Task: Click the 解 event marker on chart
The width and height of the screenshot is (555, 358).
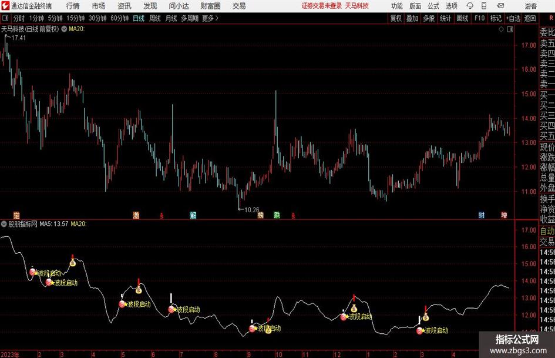Action: pyautogui.click(x=193, y=215)
